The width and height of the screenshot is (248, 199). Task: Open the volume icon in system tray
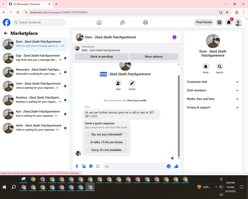point(221,195)
